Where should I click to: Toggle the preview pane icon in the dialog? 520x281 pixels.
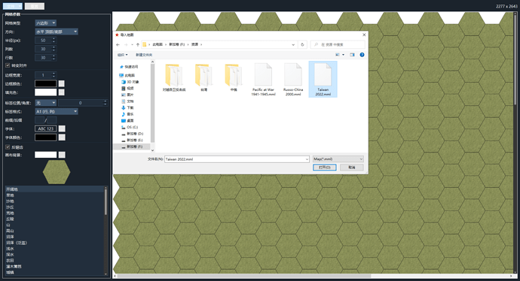point(352,55)
